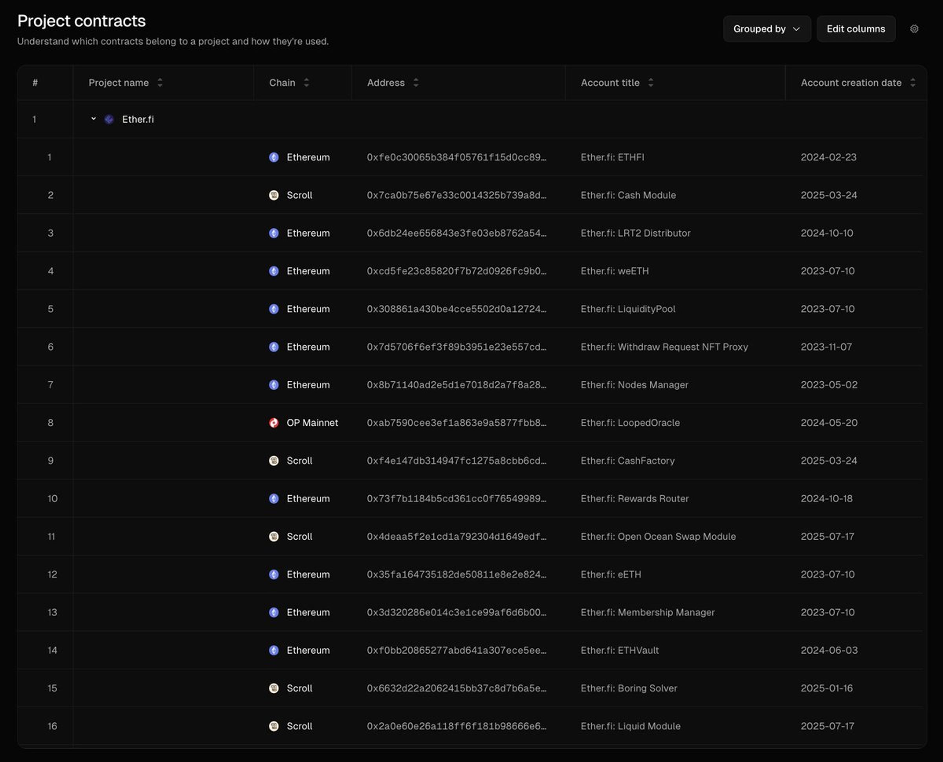Image resolution: width=943 pixels, height=762 pixels.
Task: Click the Ethereum icon in the Membership Manager row
Action: 273,612
